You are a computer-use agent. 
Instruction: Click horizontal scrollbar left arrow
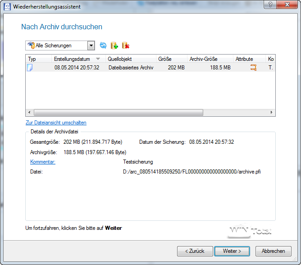pyautogui.click(x=29, y=112)
